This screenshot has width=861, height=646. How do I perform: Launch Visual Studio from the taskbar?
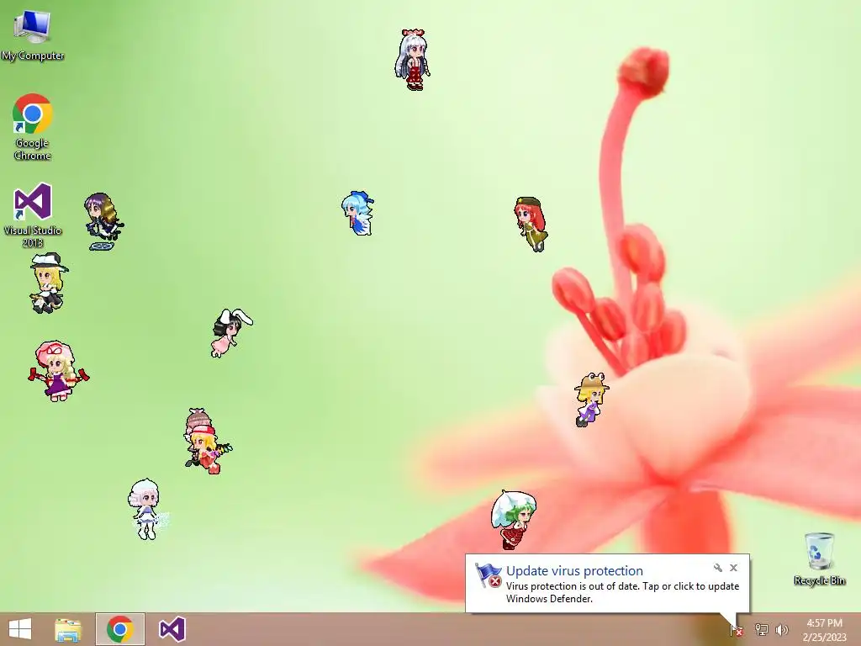point(172,629)
